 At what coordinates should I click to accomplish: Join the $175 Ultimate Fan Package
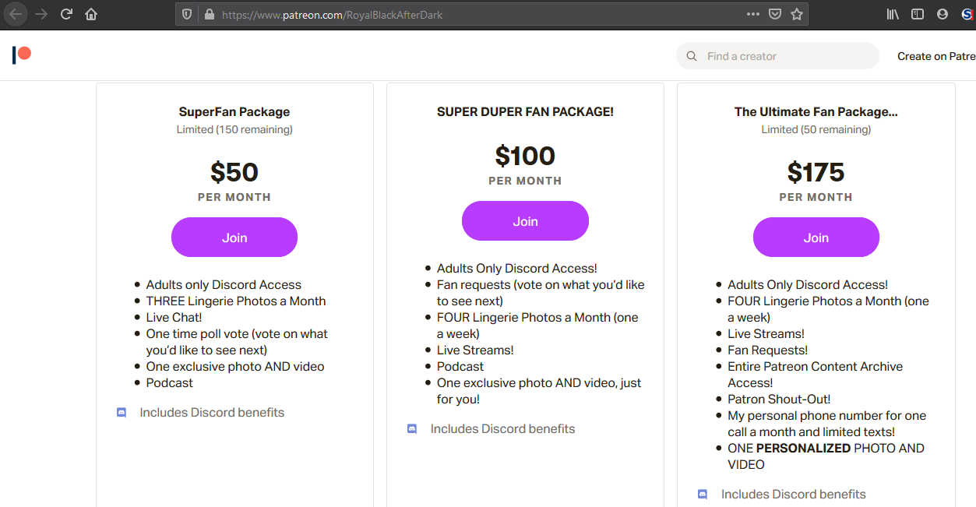coord(816,238)
